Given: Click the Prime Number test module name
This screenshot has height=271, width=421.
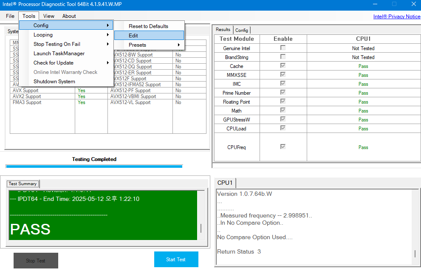Looking at the screenshot, I should (x=237, y=93).
